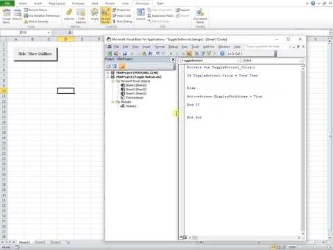Open the ToggleButton1 object dropdown
Image resolution: width=333 pixels, height=250 pixels.
click(239, 60)
